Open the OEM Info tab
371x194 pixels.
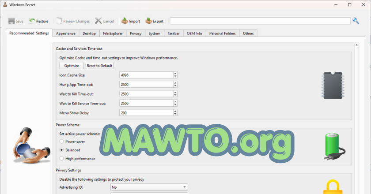pos(194,34)
